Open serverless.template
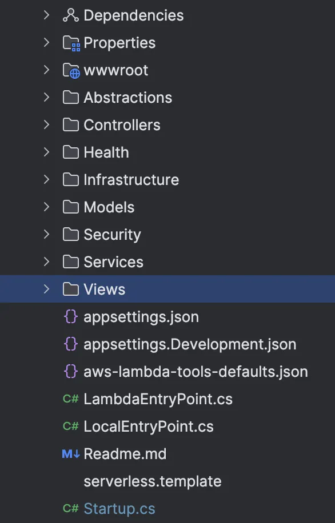 [153, 481]
